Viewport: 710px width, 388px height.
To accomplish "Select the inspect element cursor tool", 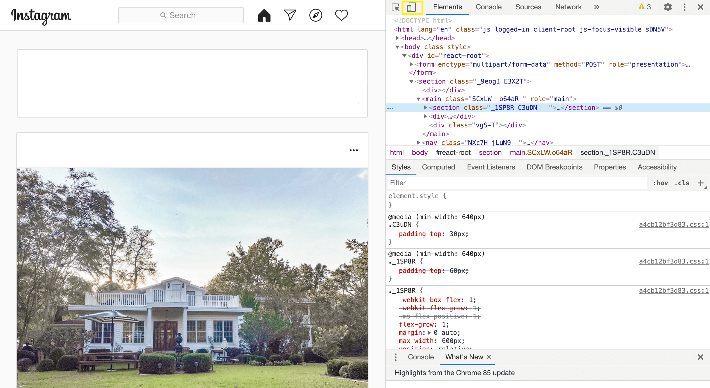I will click(x=396, y=7).
